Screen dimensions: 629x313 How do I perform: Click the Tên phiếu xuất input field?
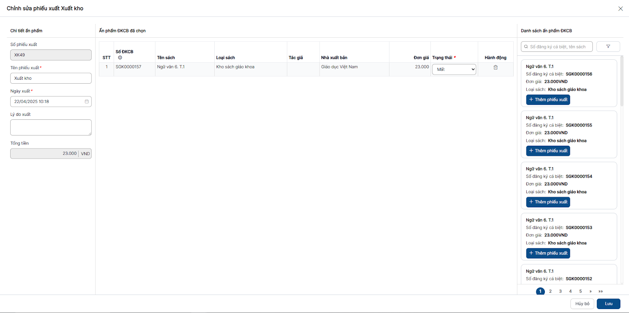coord(51,79)
